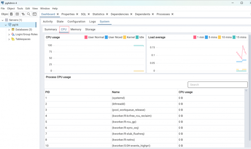Screen dimensions: 251x149
Task: Switch to the Dependencies tab
Action: 120,14
